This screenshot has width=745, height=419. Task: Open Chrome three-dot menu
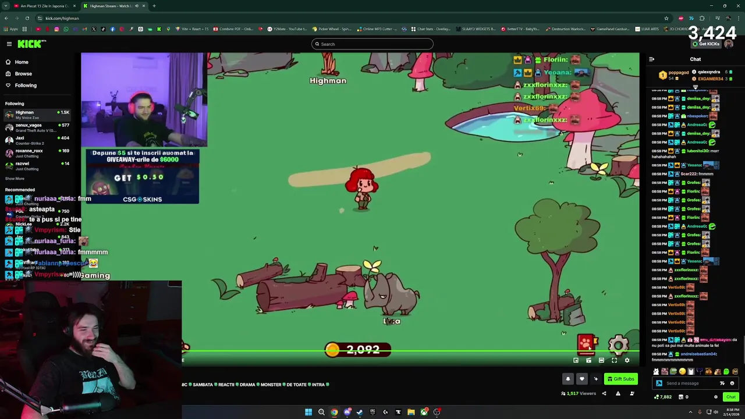pos(738,18)
